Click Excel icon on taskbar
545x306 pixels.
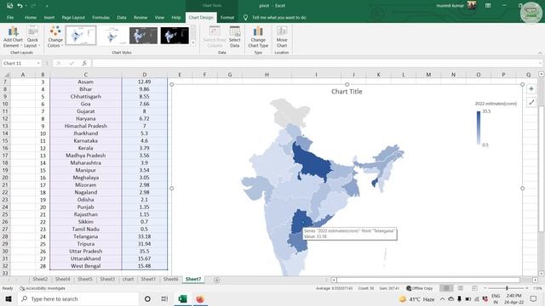182,298
